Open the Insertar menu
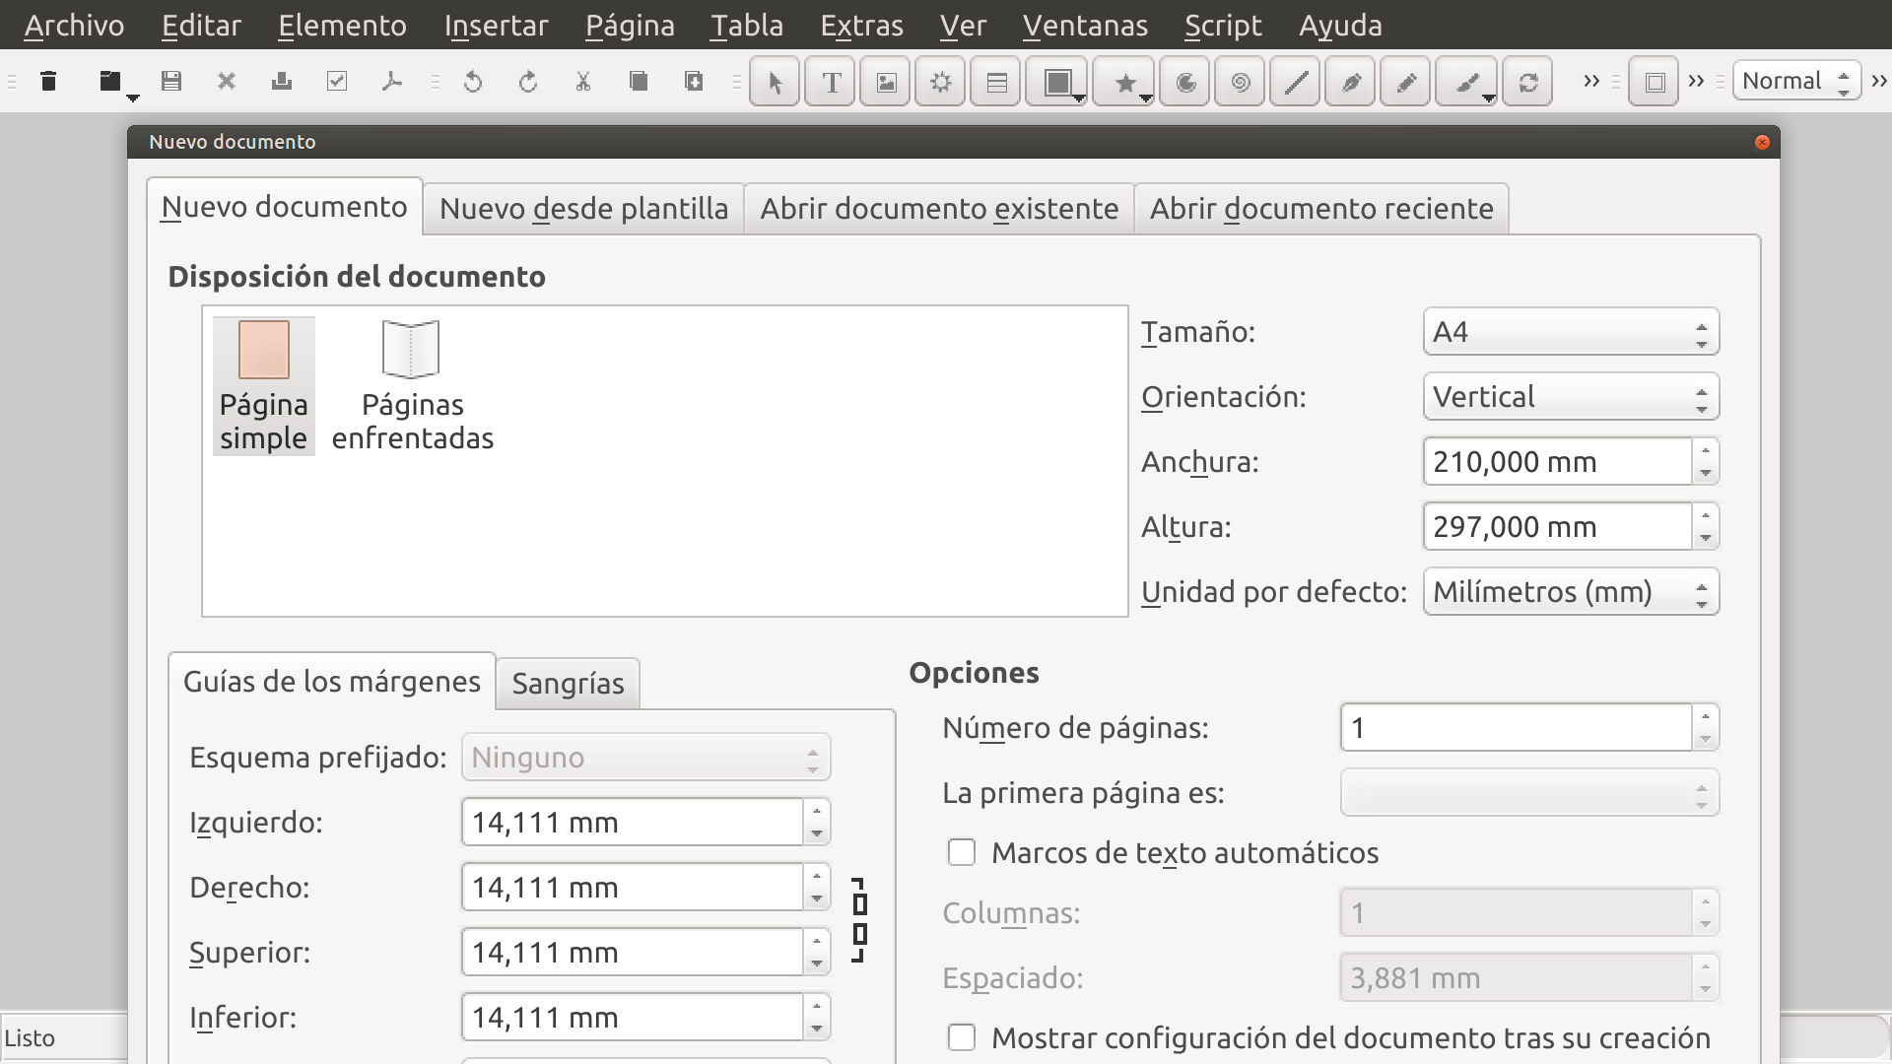This screenshot has width=1892, height=1064. tap(496, 25)
